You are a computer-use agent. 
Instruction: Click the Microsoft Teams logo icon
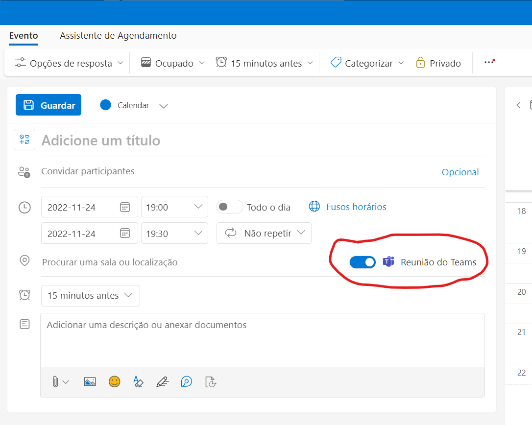(388, 261)
